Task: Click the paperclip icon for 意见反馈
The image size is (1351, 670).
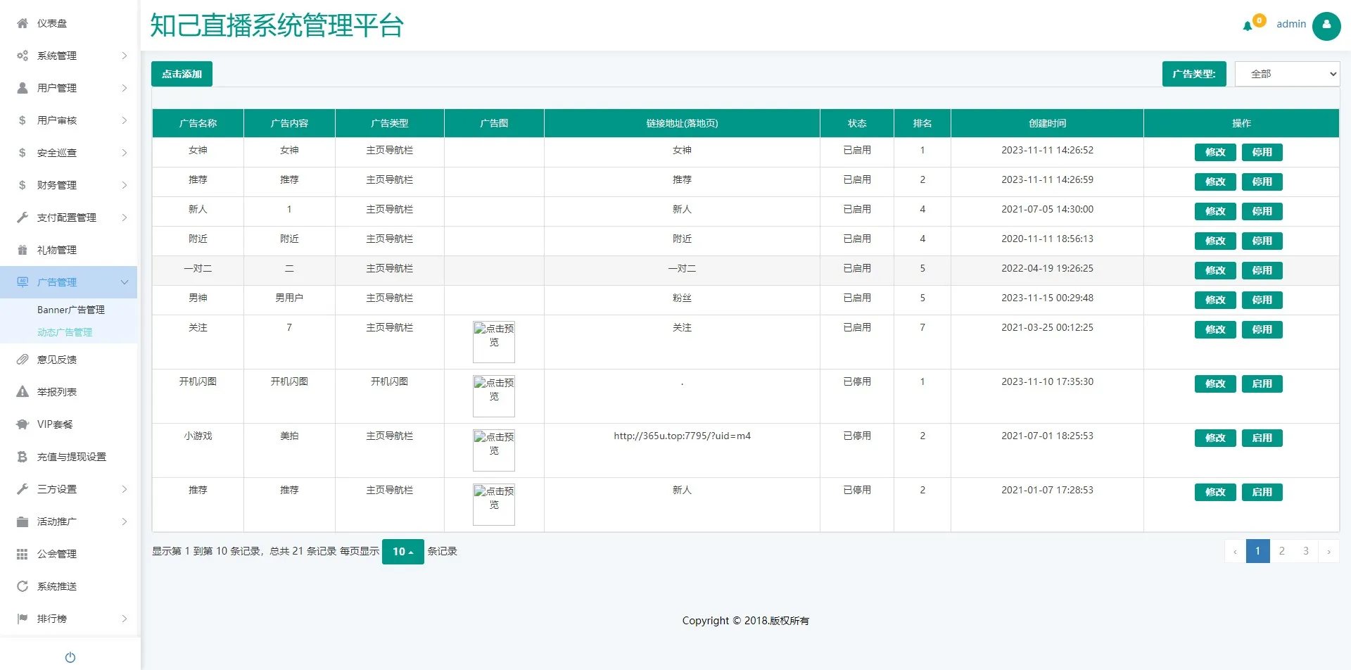Action: click(x=23, y=360)
